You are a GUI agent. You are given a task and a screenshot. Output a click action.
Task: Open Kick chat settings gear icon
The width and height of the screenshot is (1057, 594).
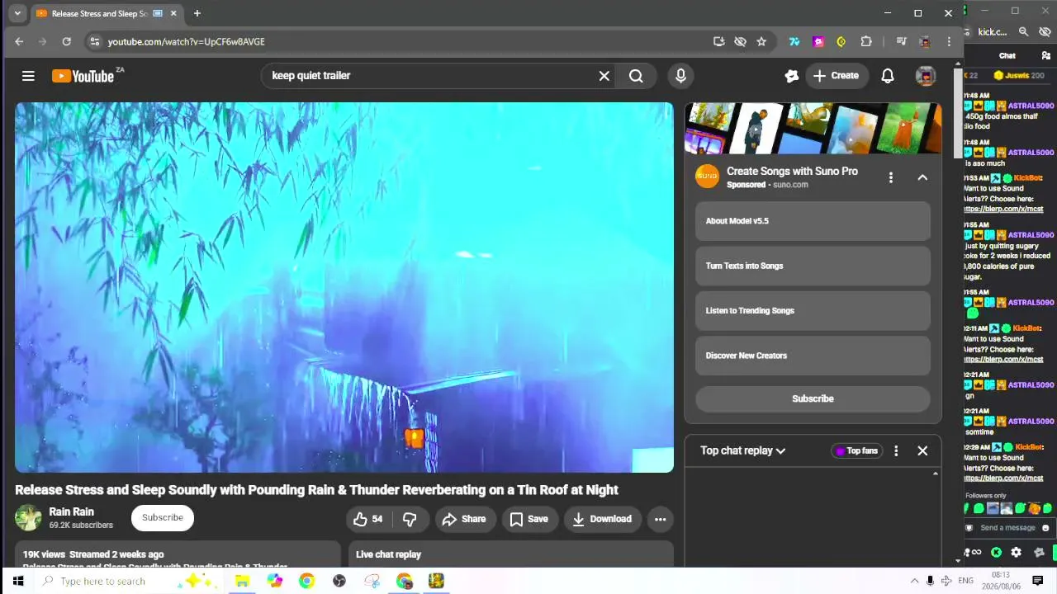[1017, 553]
